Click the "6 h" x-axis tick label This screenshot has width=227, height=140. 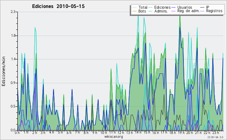(69, 132)
